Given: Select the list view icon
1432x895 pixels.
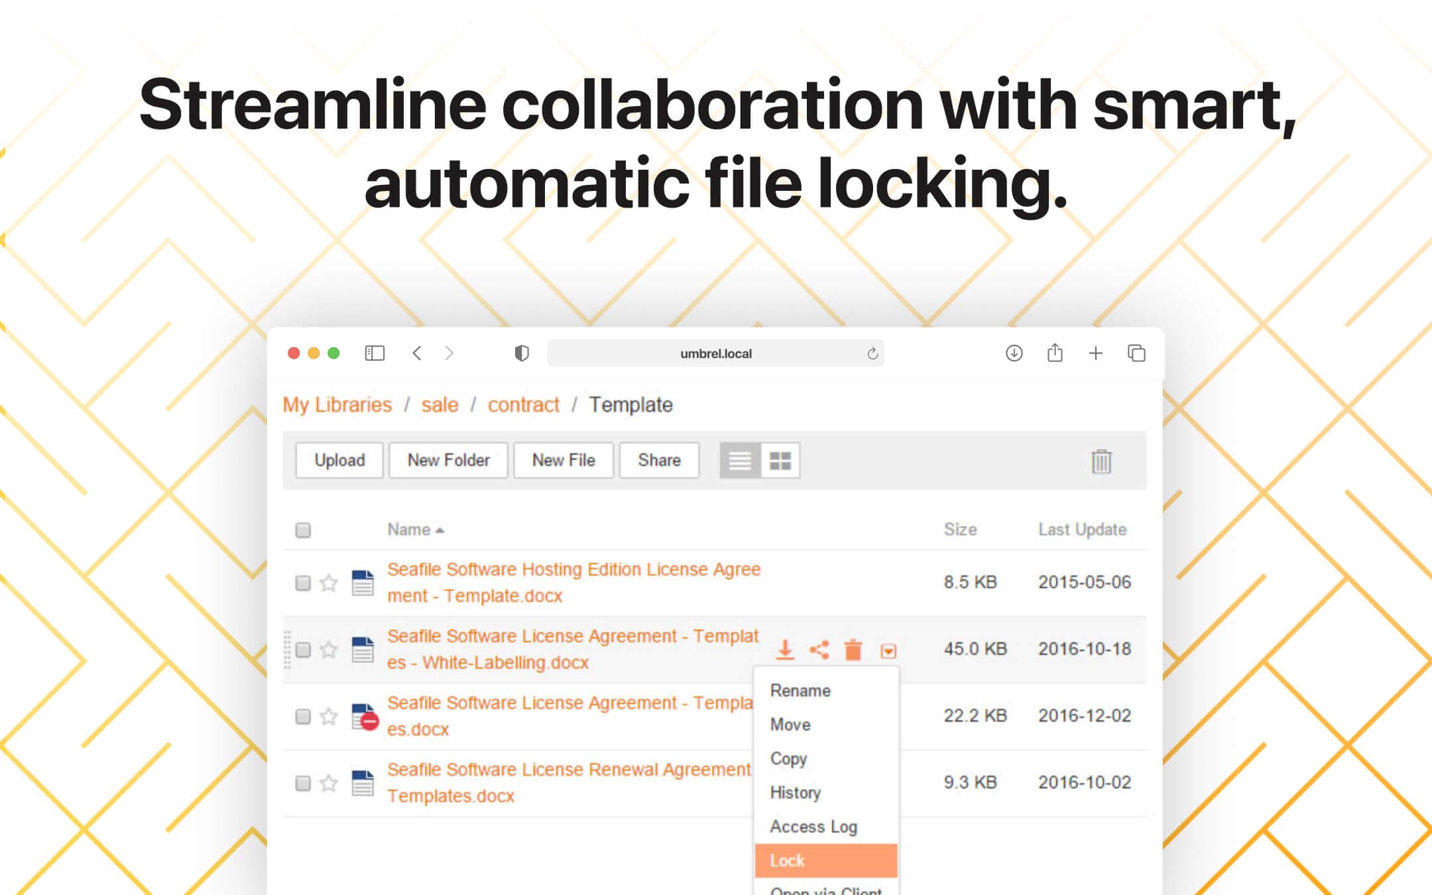Looking at the screenshot, I should click(x=739, y=460).
